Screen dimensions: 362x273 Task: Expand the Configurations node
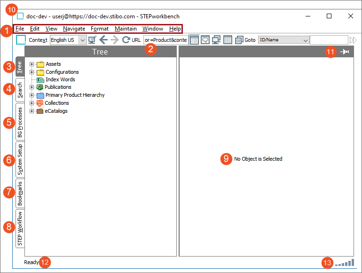pos(31,72)
